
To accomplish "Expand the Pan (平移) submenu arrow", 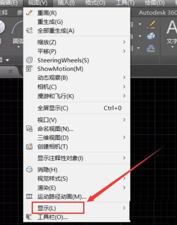I will 124,51.
